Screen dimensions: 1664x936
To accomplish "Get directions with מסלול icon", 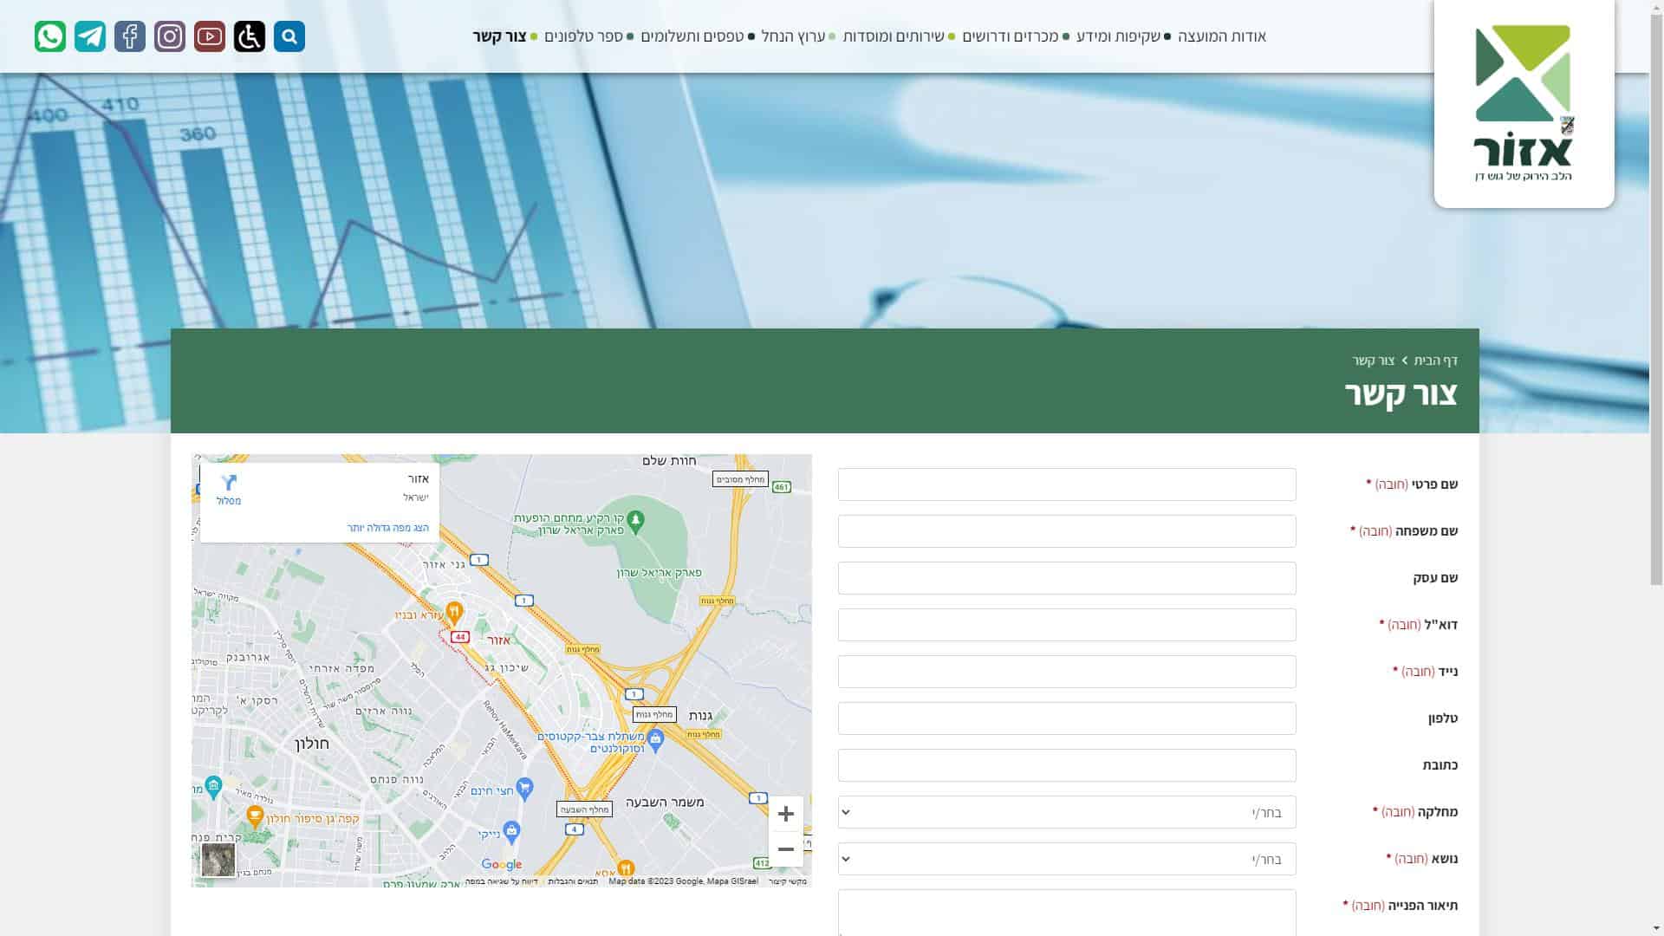I will 229,490.
